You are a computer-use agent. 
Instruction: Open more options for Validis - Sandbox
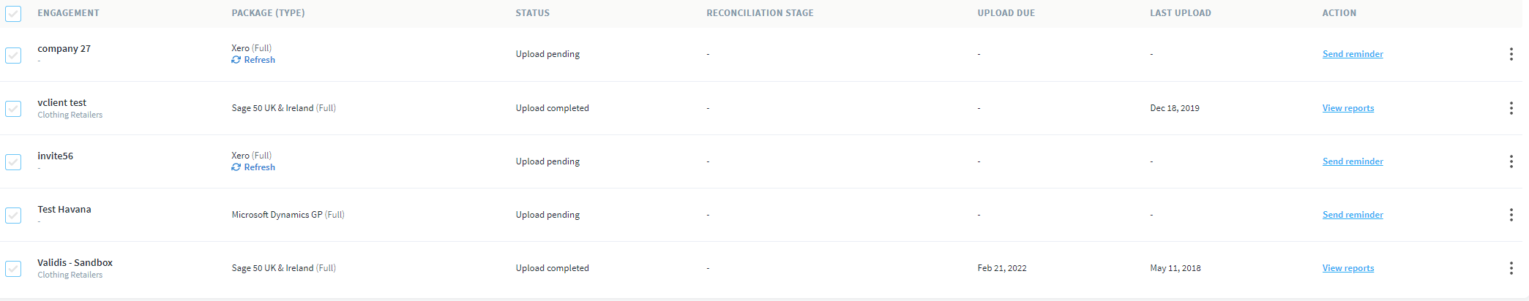(x=1511, y=268)
